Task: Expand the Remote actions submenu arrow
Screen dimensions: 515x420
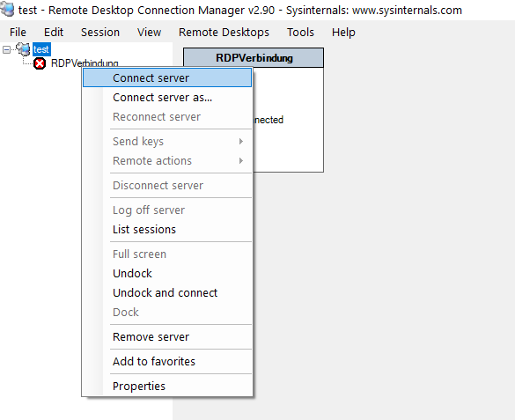Action: pos(241,161)
